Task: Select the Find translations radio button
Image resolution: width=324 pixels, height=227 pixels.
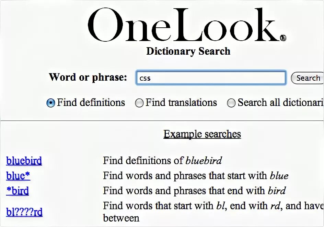Action: pyautogui.click(x=139, y=103)
